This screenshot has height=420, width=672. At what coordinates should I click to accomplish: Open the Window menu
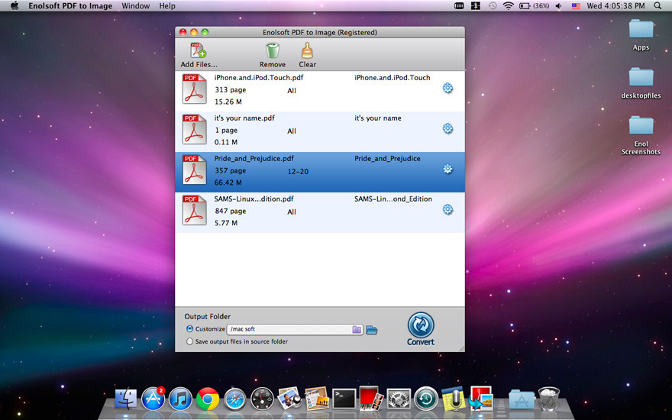click(x=136, y=6)
